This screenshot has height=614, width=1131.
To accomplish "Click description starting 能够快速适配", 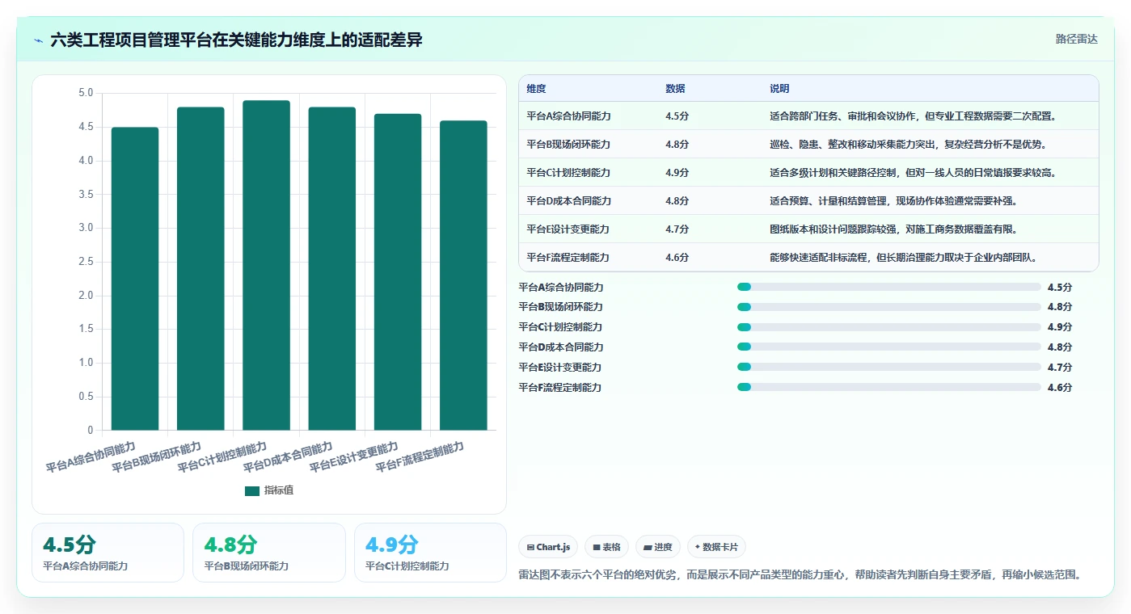I will point(903,257).
